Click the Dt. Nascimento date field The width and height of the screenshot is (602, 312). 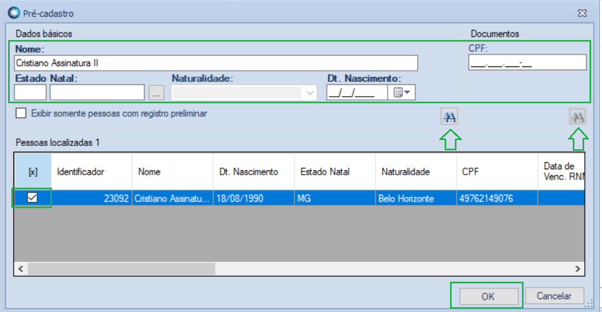(x=357, y=92)
